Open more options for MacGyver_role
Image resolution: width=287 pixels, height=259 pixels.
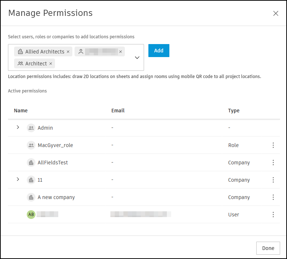pyautogui.click(x=273, y=145)
